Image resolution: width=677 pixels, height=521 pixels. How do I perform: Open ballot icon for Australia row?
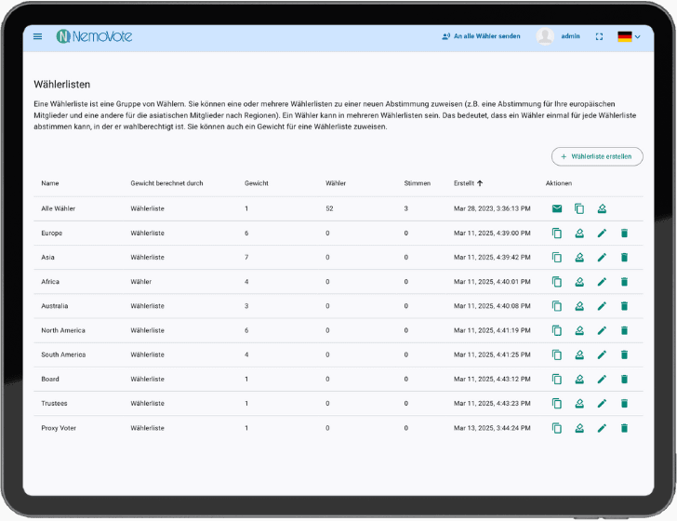[579, 306]
